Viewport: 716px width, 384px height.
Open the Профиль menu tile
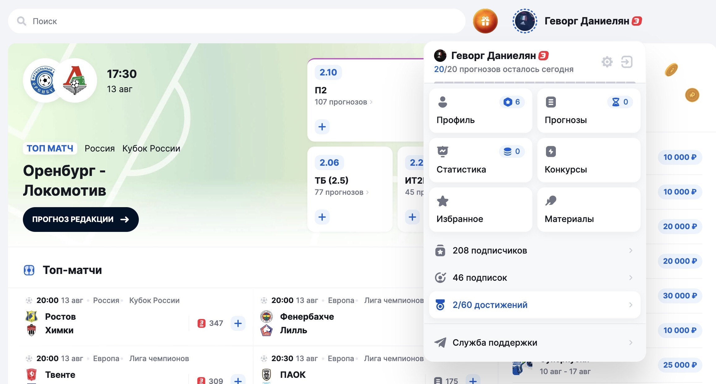(x=480, y=111)
